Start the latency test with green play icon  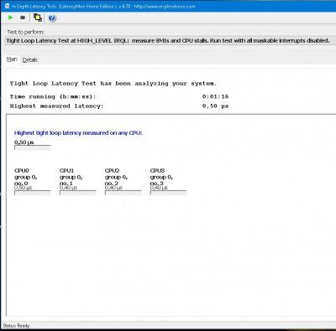pos(11,18)
